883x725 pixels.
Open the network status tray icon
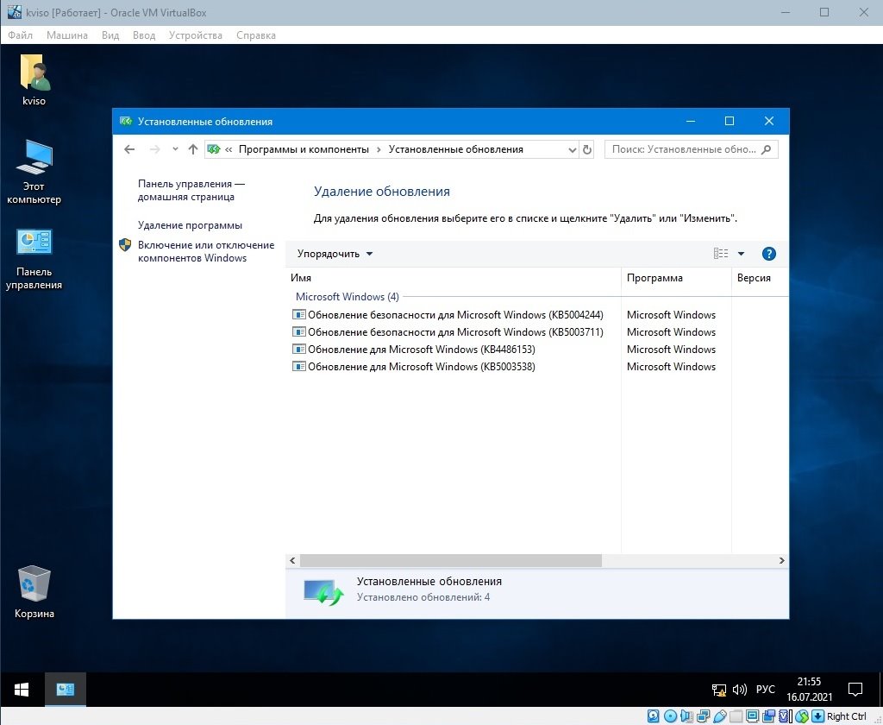719,690
